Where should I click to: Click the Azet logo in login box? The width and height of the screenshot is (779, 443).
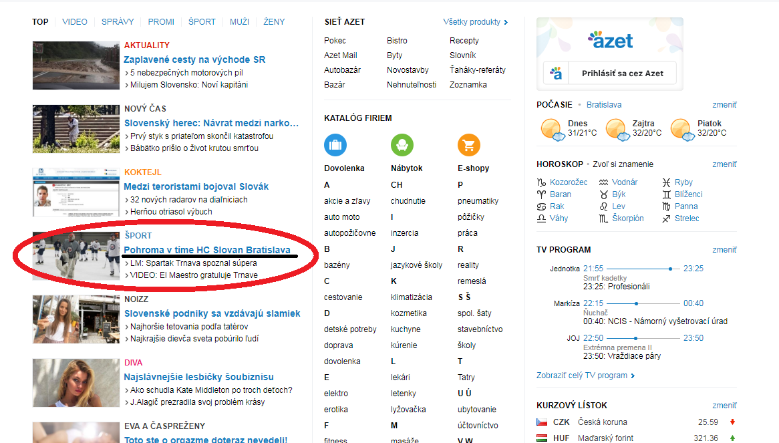(610, 40)
